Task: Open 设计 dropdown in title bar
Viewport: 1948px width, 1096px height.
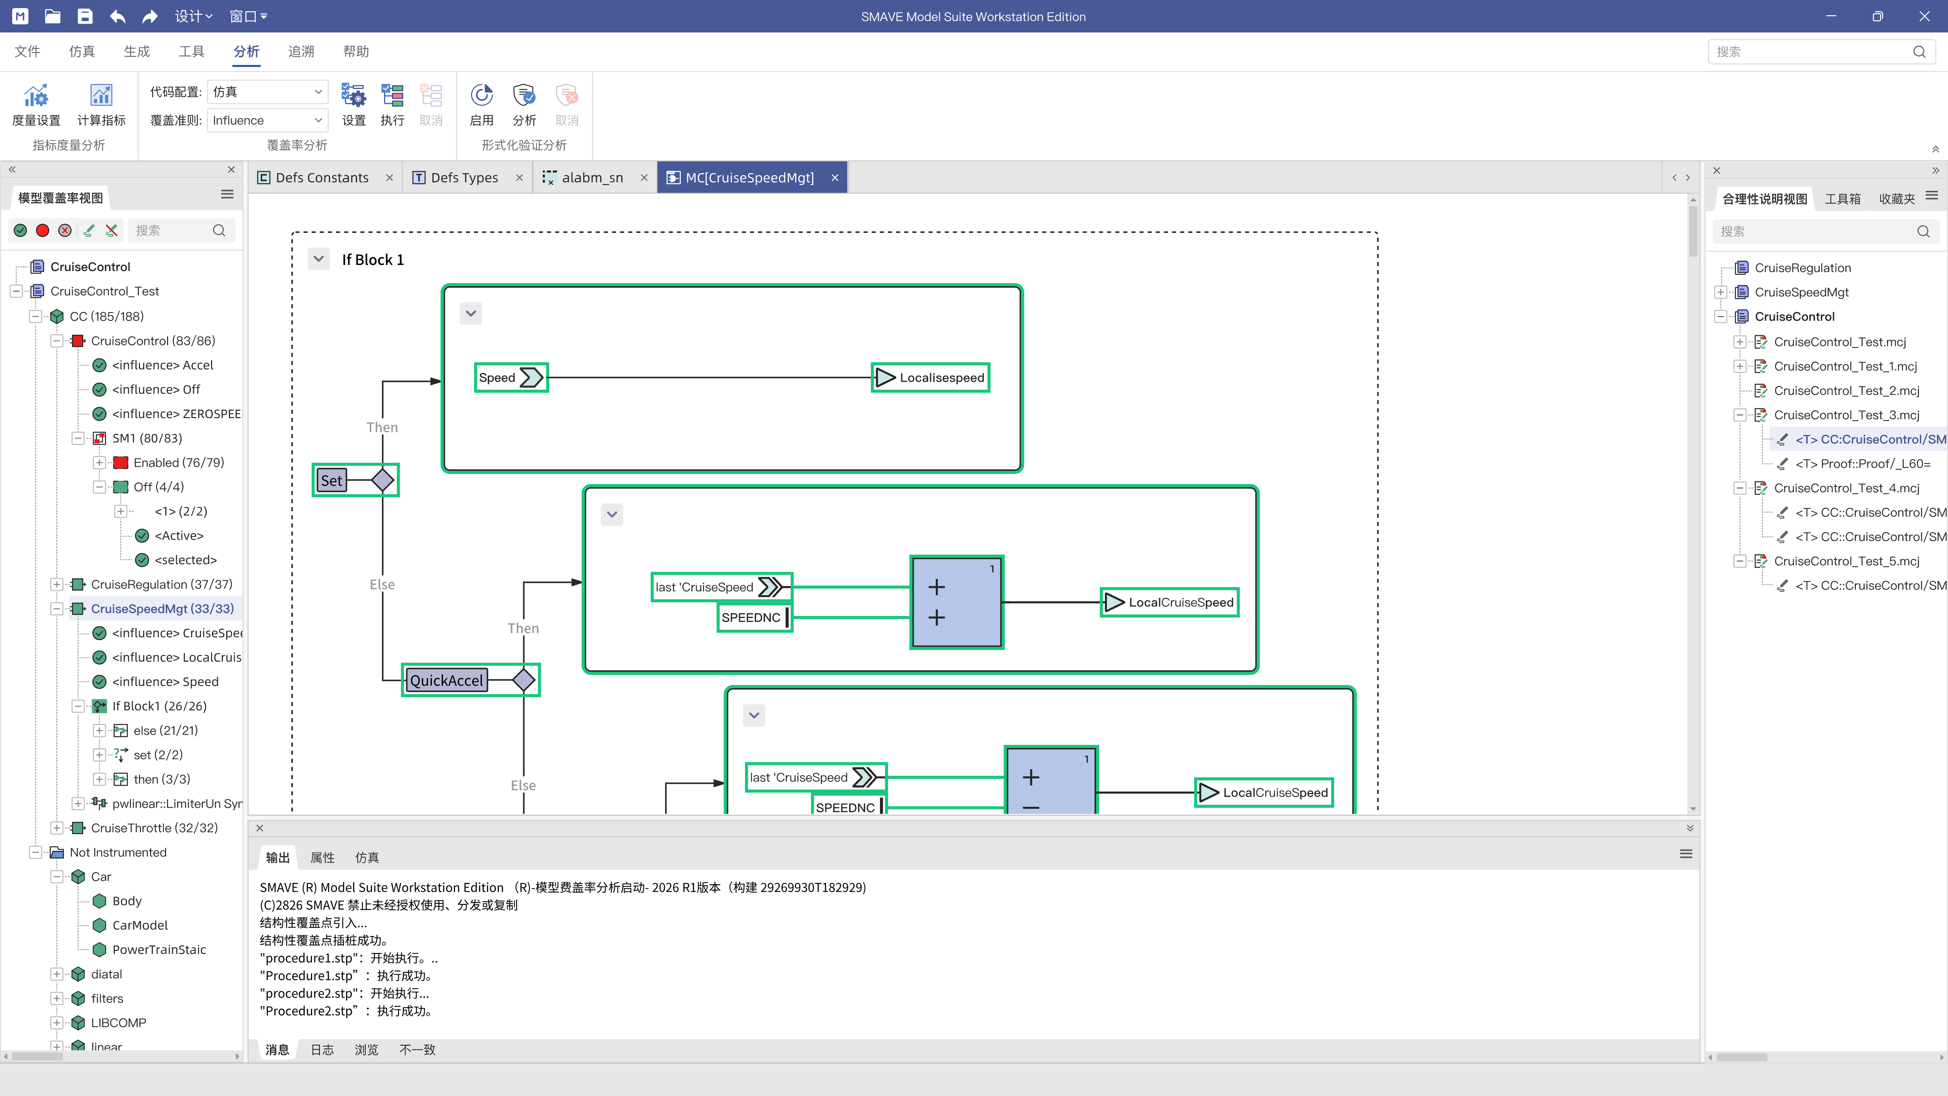Action: pos(193,16)
